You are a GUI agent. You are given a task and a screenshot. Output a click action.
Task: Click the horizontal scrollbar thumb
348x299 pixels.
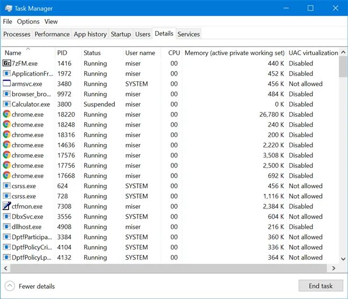(169, 268)
